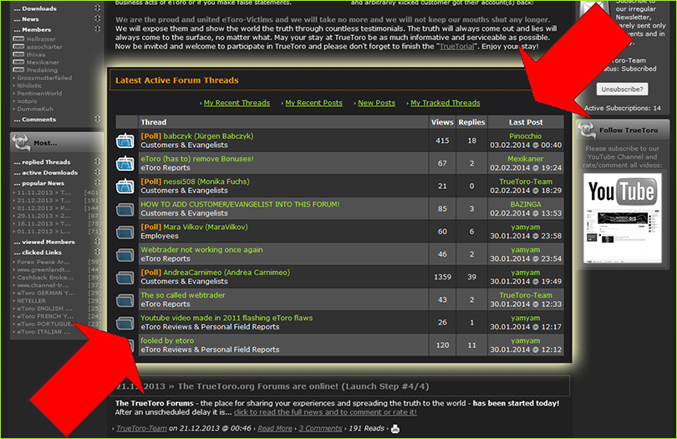Open YouTube channel thumbnail image
This screenshot has height=439, width=677.
(622, 217)
